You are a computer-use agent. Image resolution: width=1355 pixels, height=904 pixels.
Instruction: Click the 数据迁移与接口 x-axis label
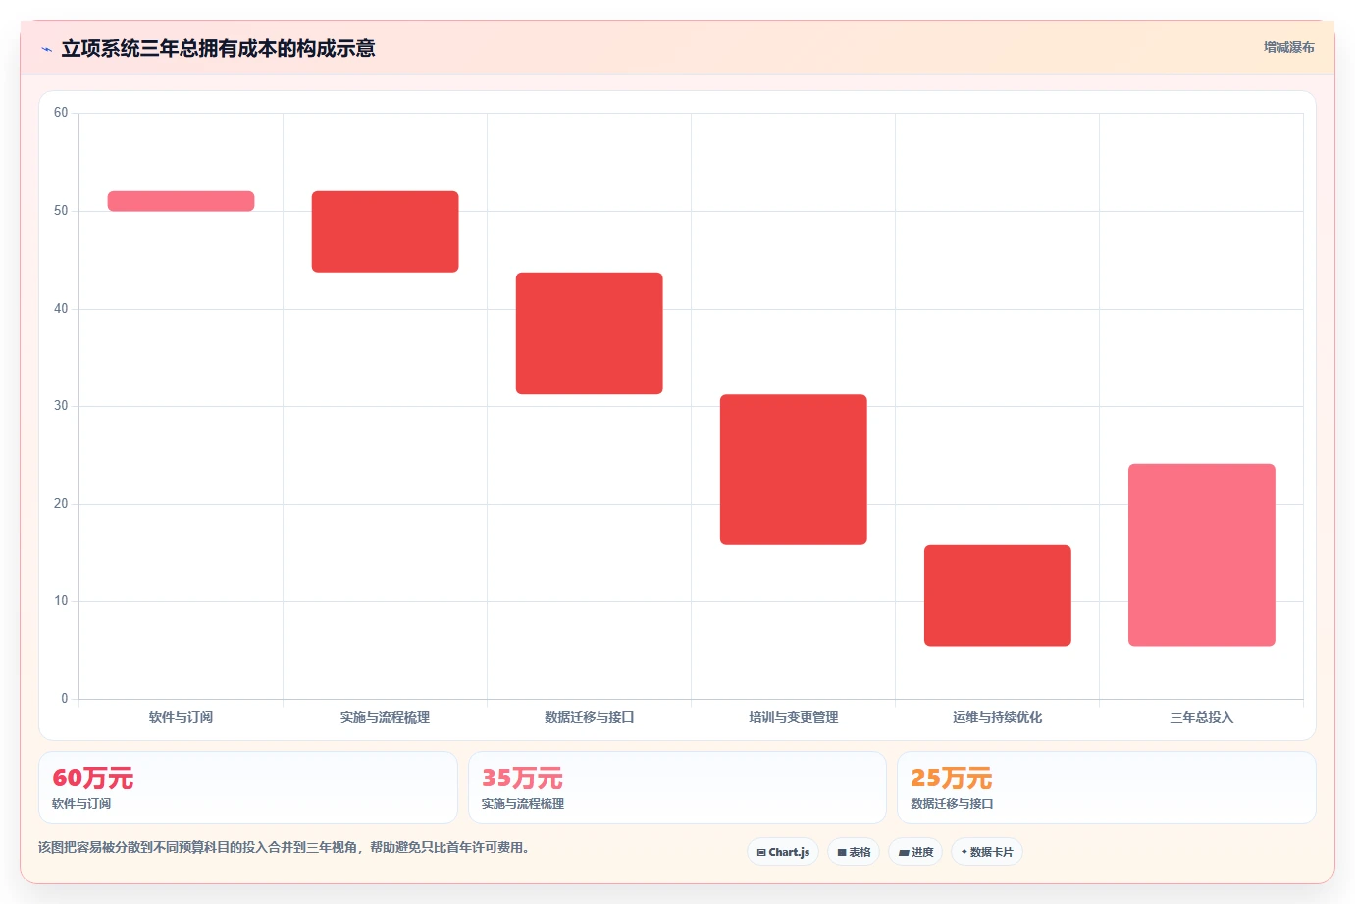[589, 717]
